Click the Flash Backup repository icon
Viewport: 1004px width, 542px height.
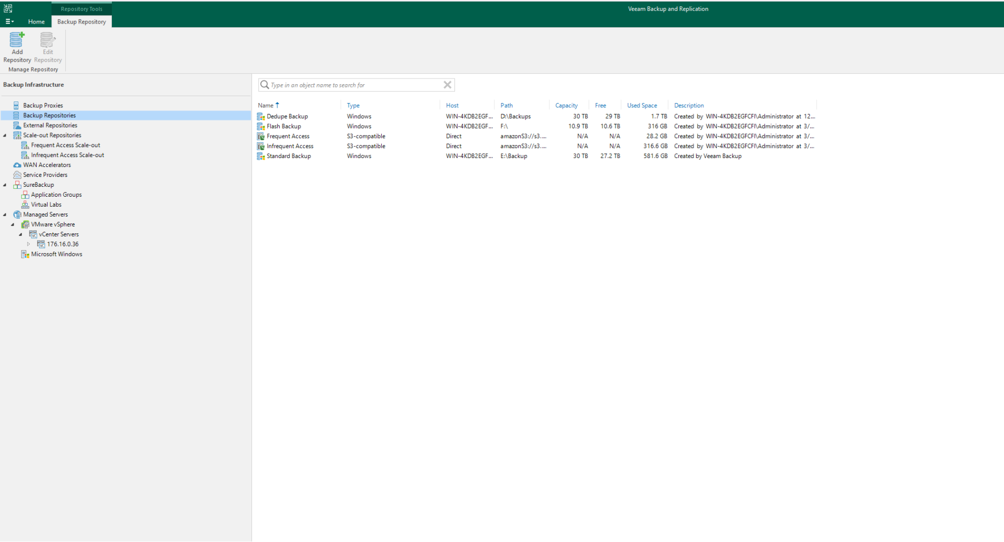coord(260,126)
